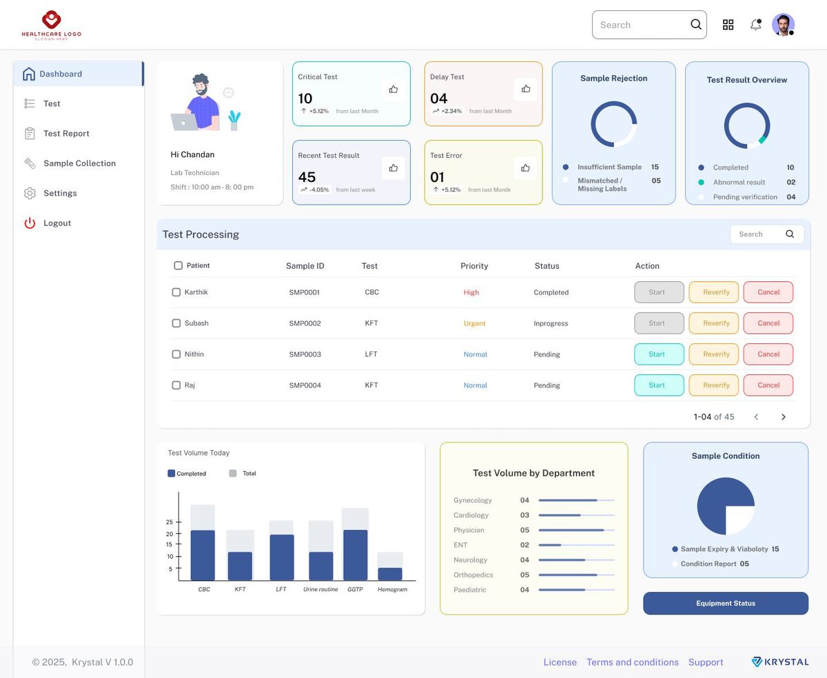Click Reverify for Karthik

(714, 292)
